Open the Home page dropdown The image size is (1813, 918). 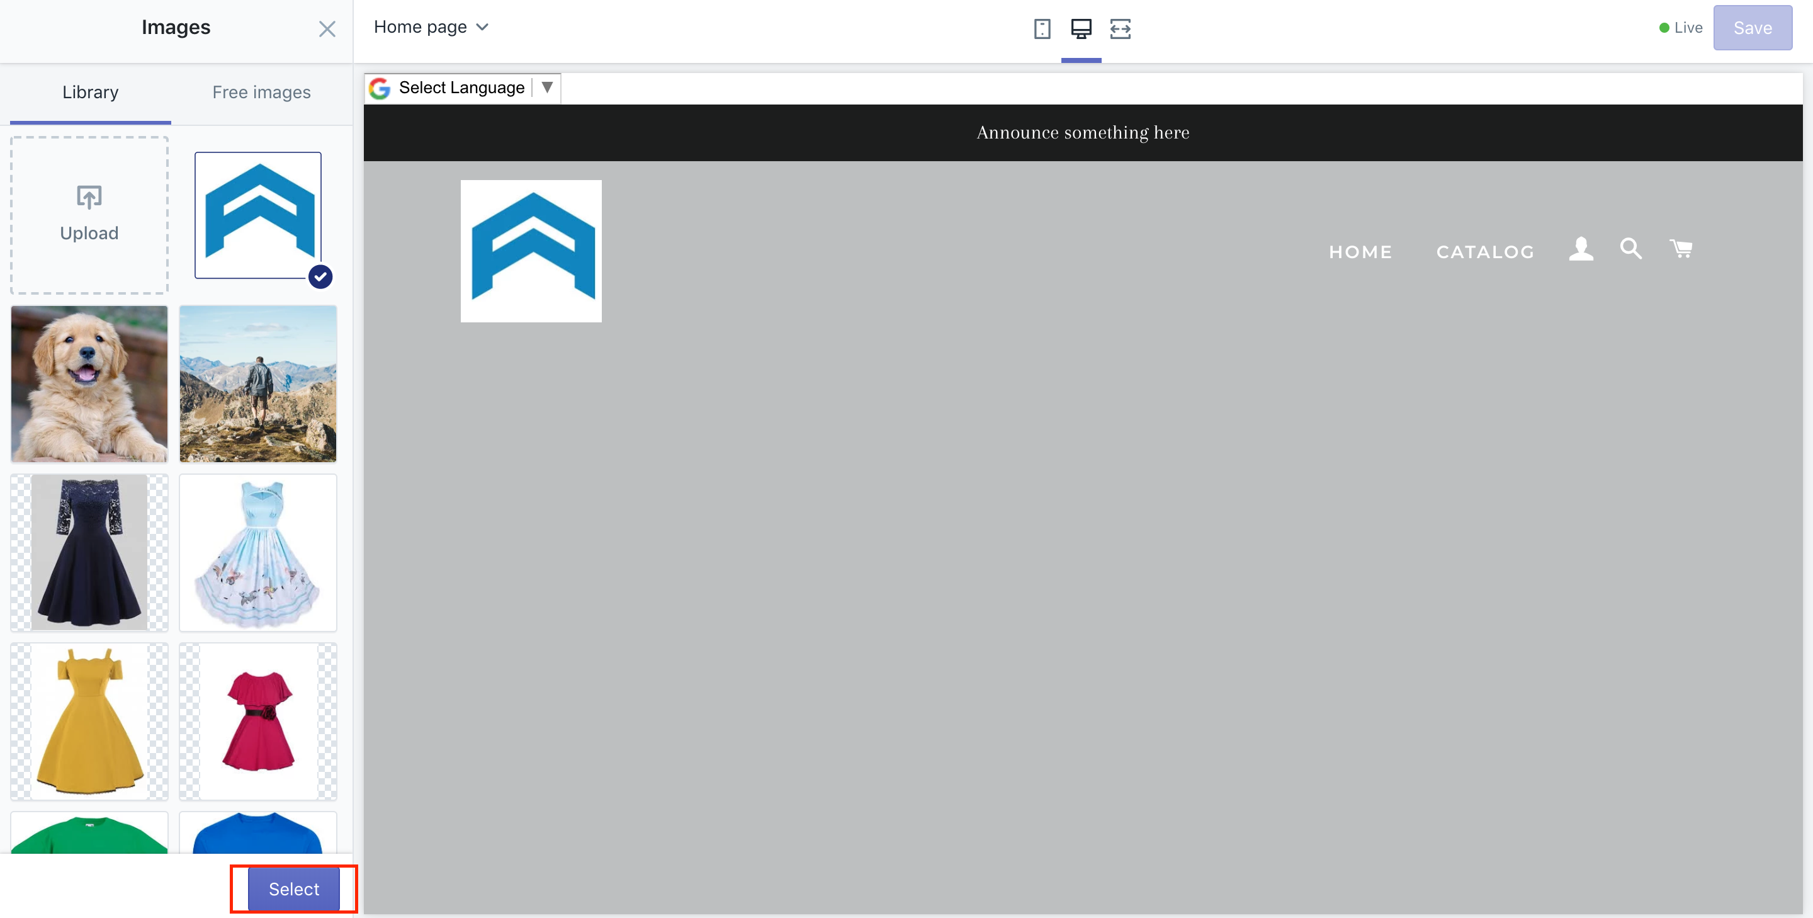pyautogui.click(x=431, y=26)
